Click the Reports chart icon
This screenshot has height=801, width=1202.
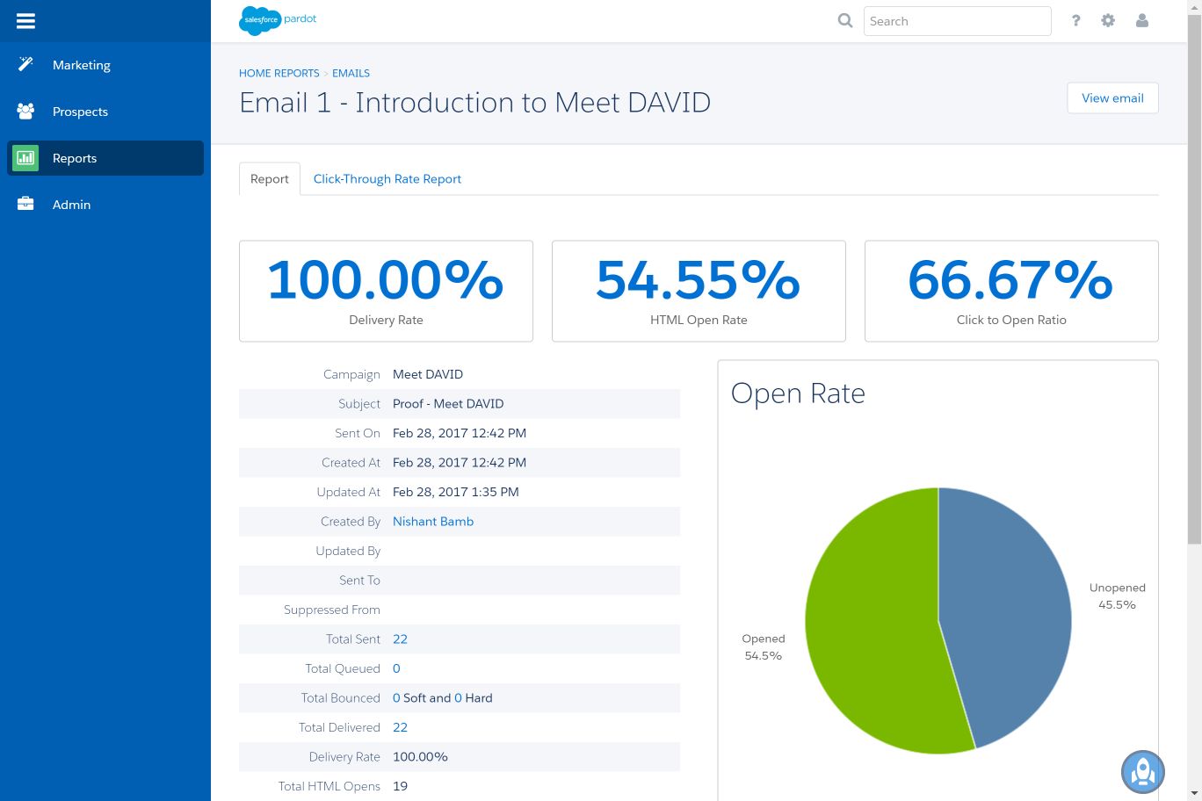25,158
